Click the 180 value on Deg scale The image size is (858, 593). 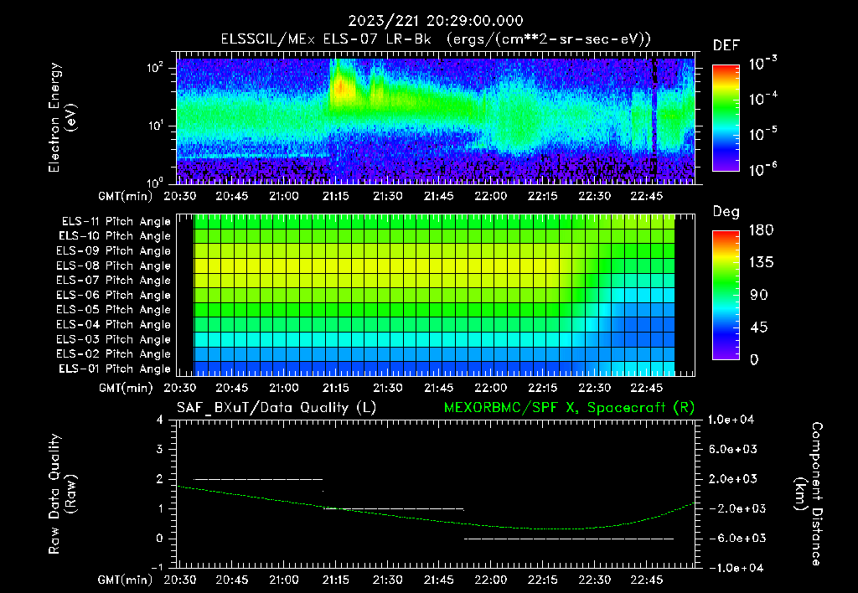761,230
